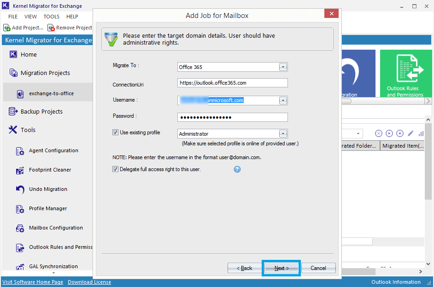Click the Undo Migration arrow icon
Image resolution: width=434 pixels, height=287 pixels.
[x=20, y=189]
